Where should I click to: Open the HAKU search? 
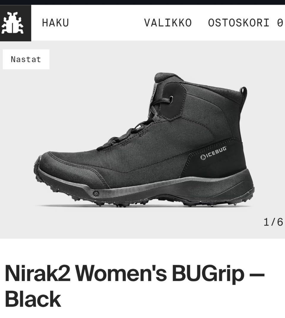tap(56, 23)
